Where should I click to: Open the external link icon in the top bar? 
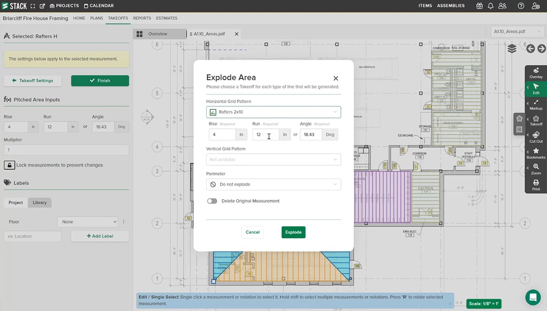click(x=42, y=6)
